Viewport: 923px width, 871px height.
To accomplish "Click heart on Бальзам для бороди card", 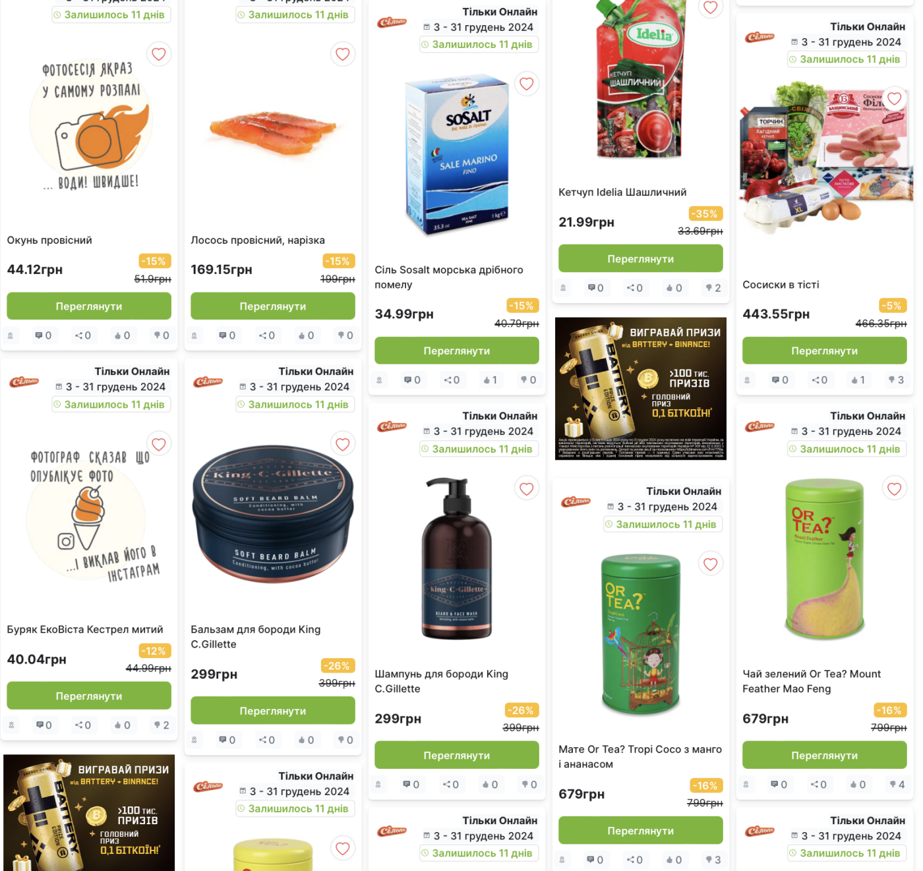I will (x=343, y=444).
